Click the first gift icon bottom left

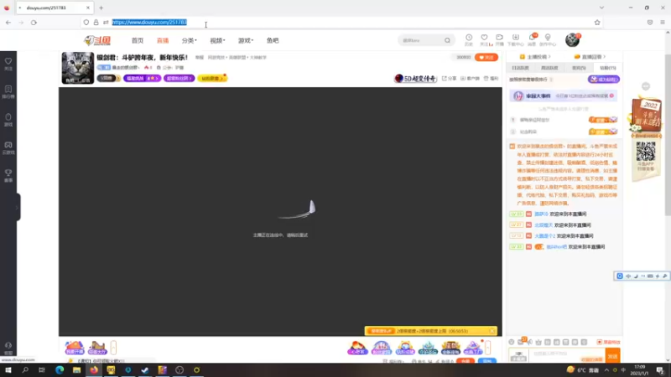coord(75,348)
